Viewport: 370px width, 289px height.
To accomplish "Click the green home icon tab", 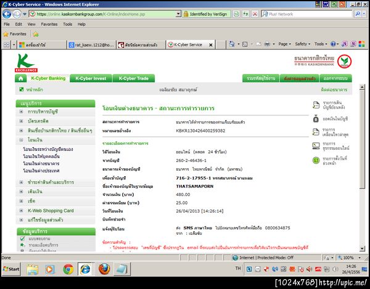I will click(21, 78).
